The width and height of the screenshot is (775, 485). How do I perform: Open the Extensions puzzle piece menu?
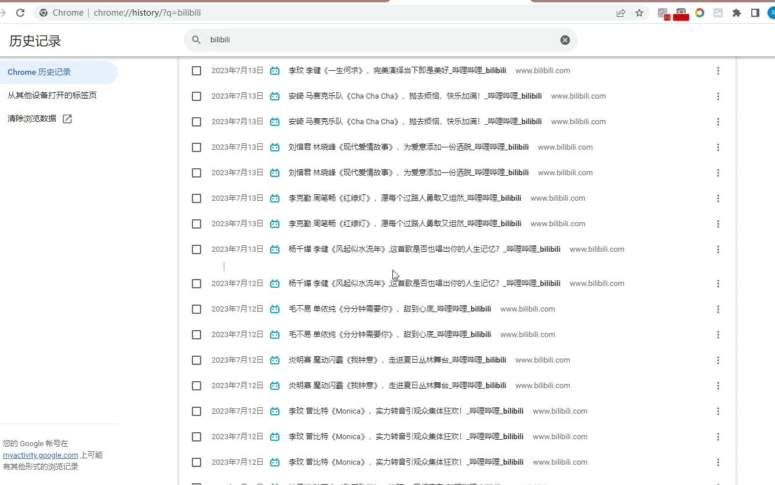737,13
